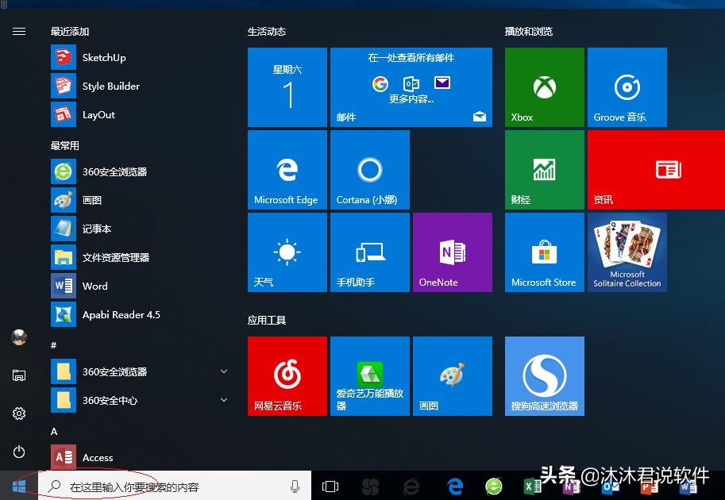The image size is (725, 500).
Task: Toggle the hamburger menu at top left
Action: (19, 32)
